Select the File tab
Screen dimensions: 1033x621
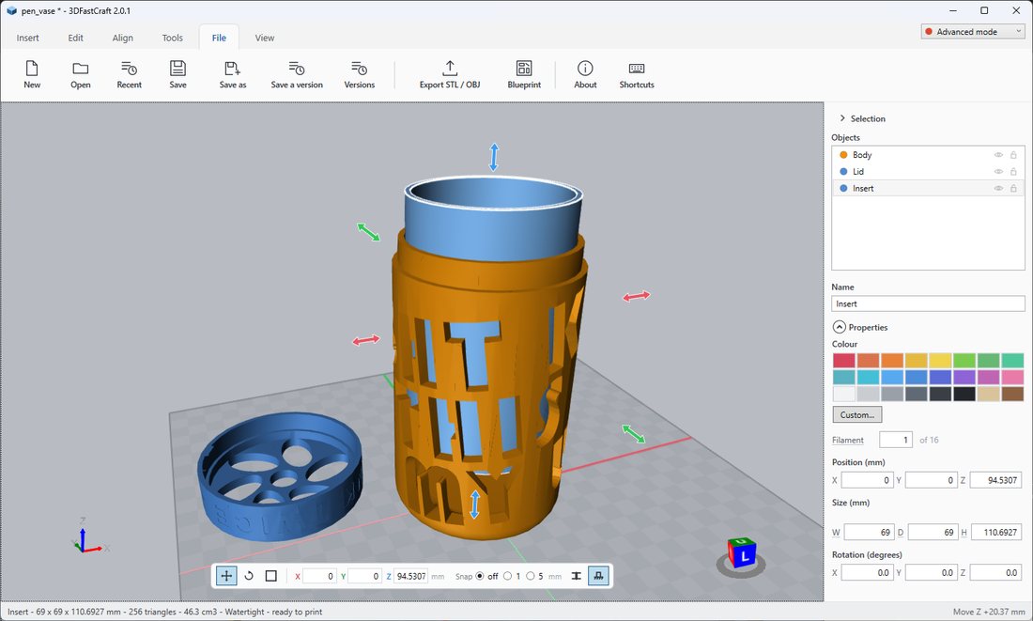(x=219, y=38)
